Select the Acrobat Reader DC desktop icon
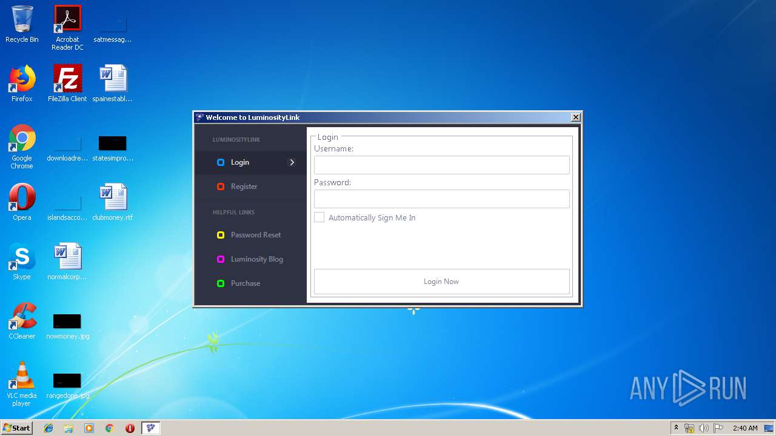The width and height of the screenshot is (776, 436). pyautogui.click(x=67, y=28)
